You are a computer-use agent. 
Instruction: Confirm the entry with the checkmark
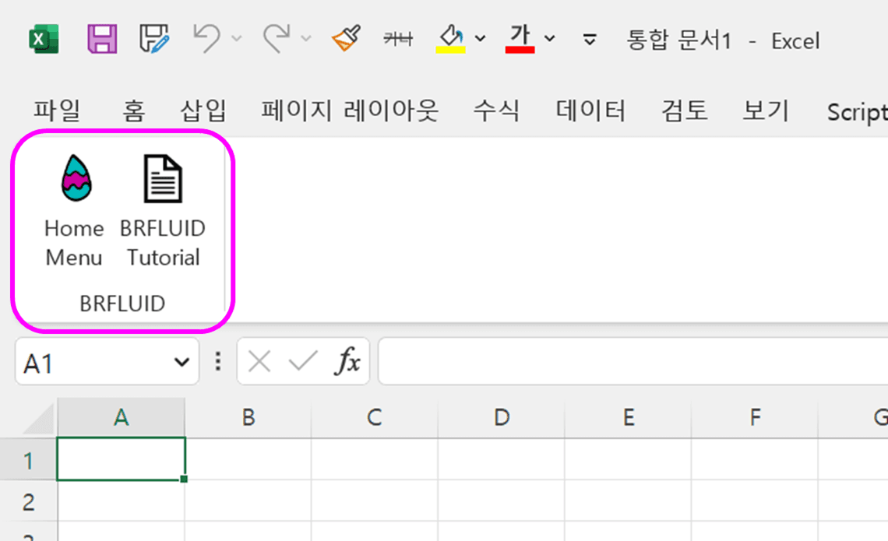coord(303,362)
